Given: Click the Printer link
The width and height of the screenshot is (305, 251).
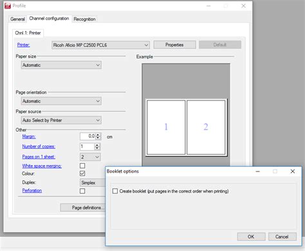Looking at the screenshot, I should (23, 45).
